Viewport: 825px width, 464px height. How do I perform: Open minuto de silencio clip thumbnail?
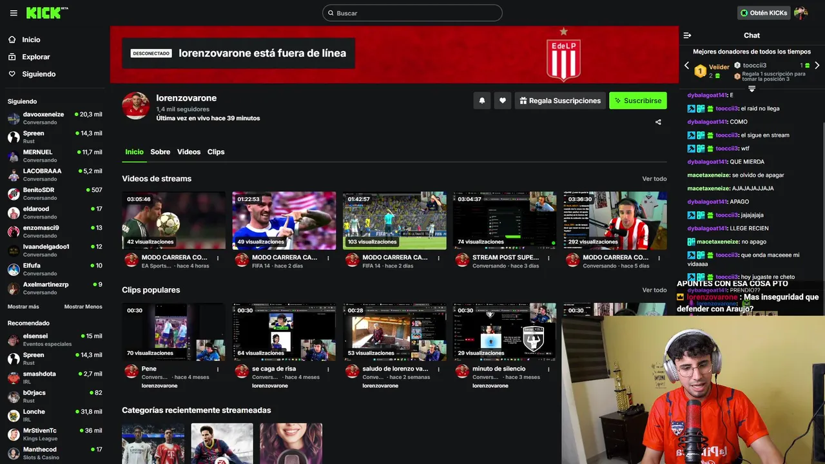tap(505, 332)
